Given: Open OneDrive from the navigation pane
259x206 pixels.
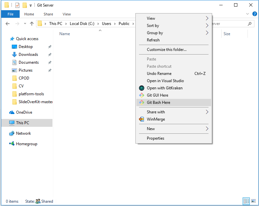Looking at the screenshot, I should 24,112.
